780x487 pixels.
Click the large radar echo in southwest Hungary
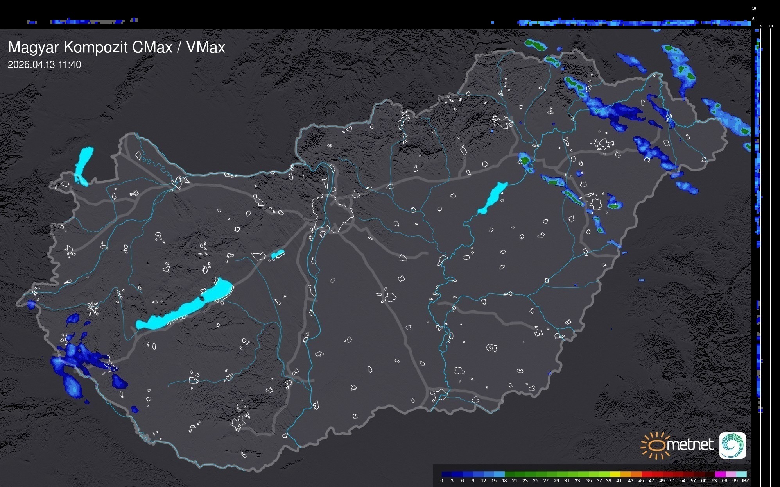point(80,357)
